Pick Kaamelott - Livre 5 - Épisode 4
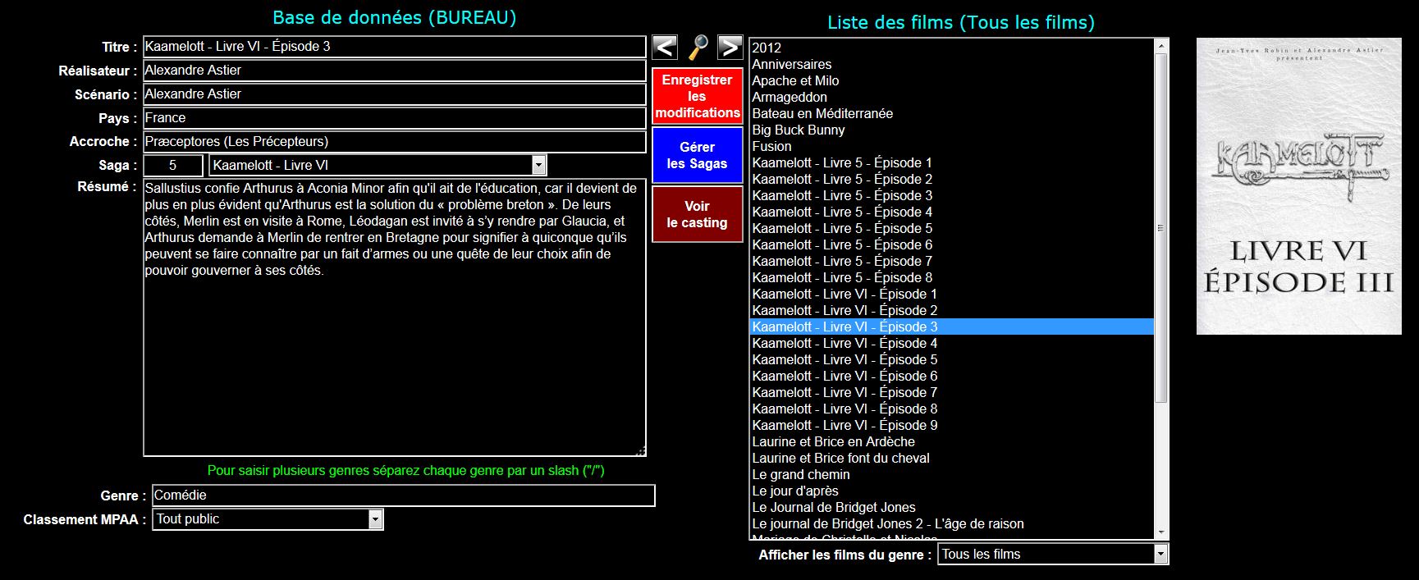Screen dimensions: 1419x580 pos(952,212)
